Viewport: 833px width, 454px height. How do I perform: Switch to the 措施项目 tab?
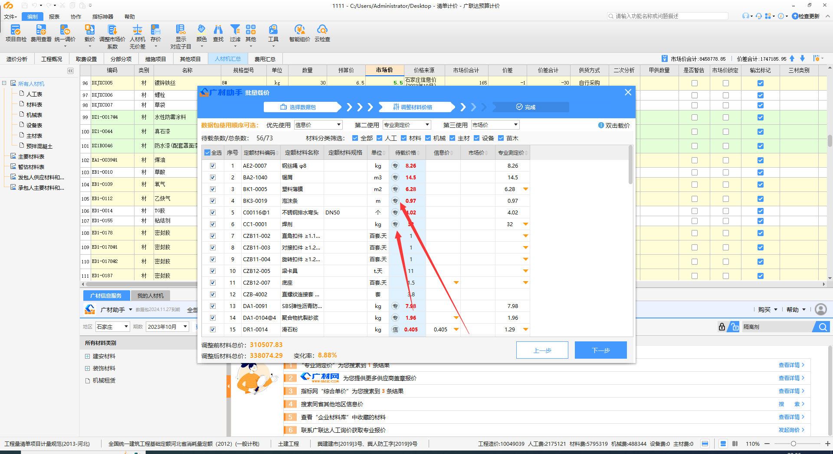click(x=155, y=59)
